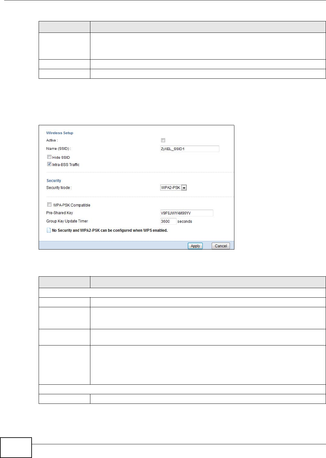
Task: Click the Pre-Shared Key input field
Action: 186,213
